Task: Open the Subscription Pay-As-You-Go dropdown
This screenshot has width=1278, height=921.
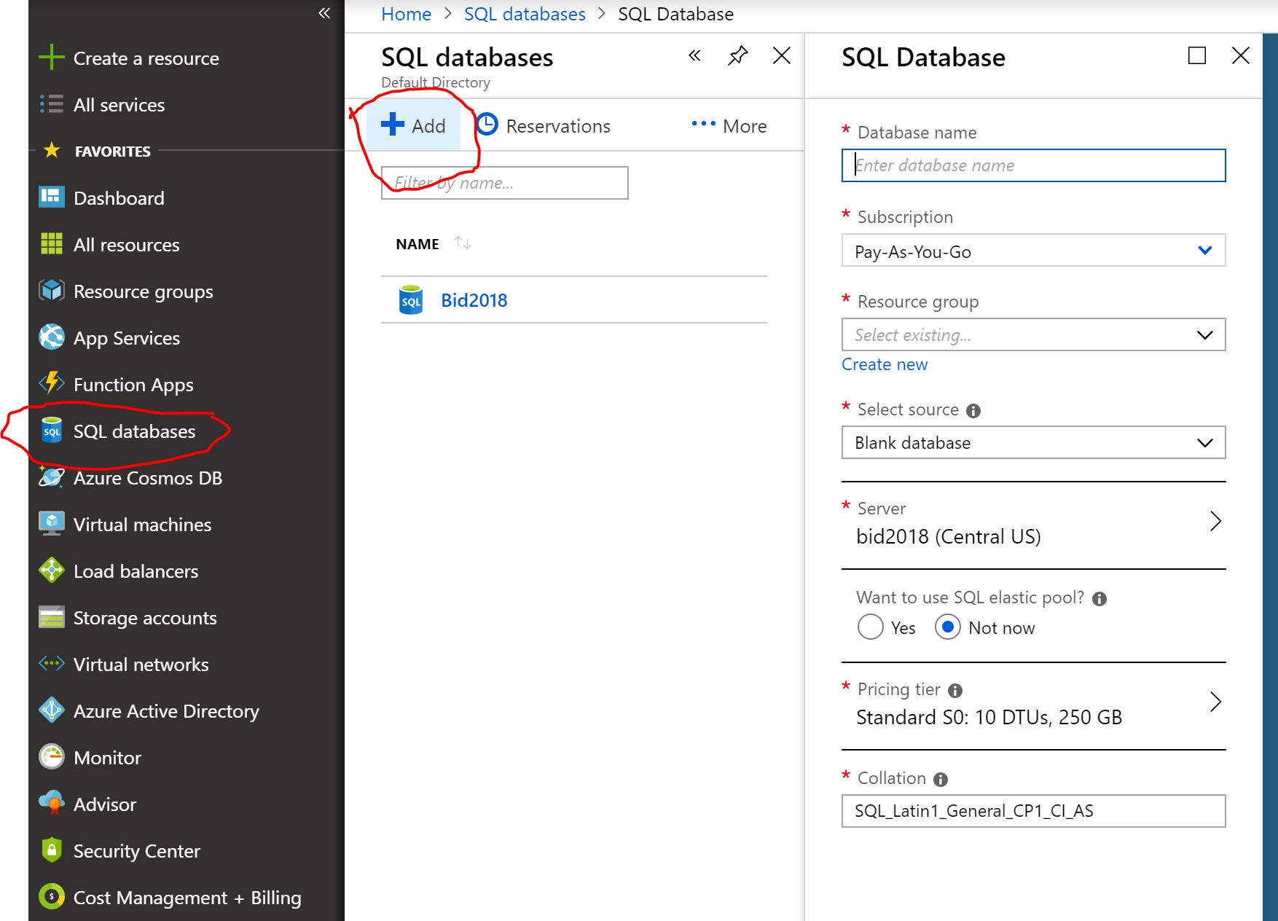Action: pos(1033,251)
